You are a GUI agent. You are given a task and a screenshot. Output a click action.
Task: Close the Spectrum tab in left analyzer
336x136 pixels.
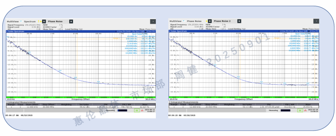coord(44,21)
